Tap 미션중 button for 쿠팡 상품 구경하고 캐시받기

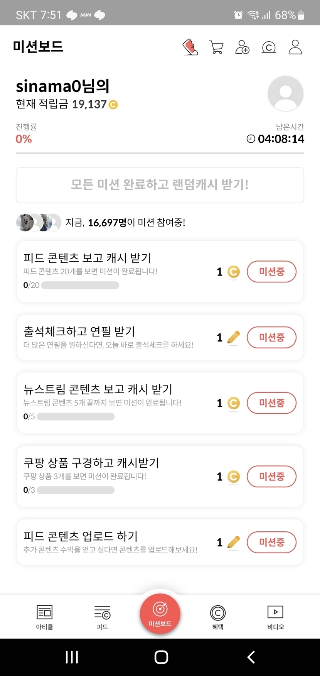[272, 477]
